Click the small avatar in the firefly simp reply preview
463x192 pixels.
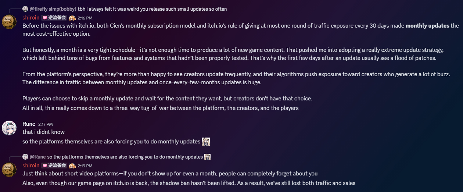coord(25,9)
